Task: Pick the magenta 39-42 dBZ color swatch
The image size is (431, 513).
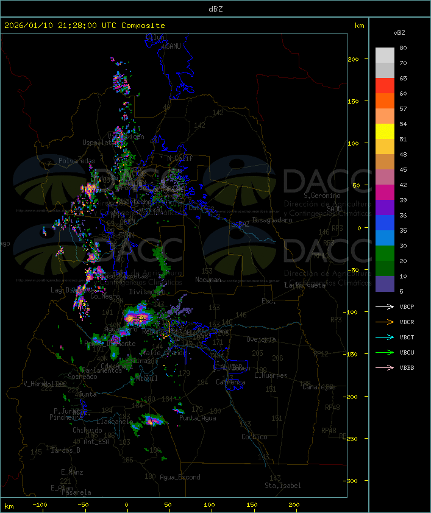Action: tap(385, 193)
